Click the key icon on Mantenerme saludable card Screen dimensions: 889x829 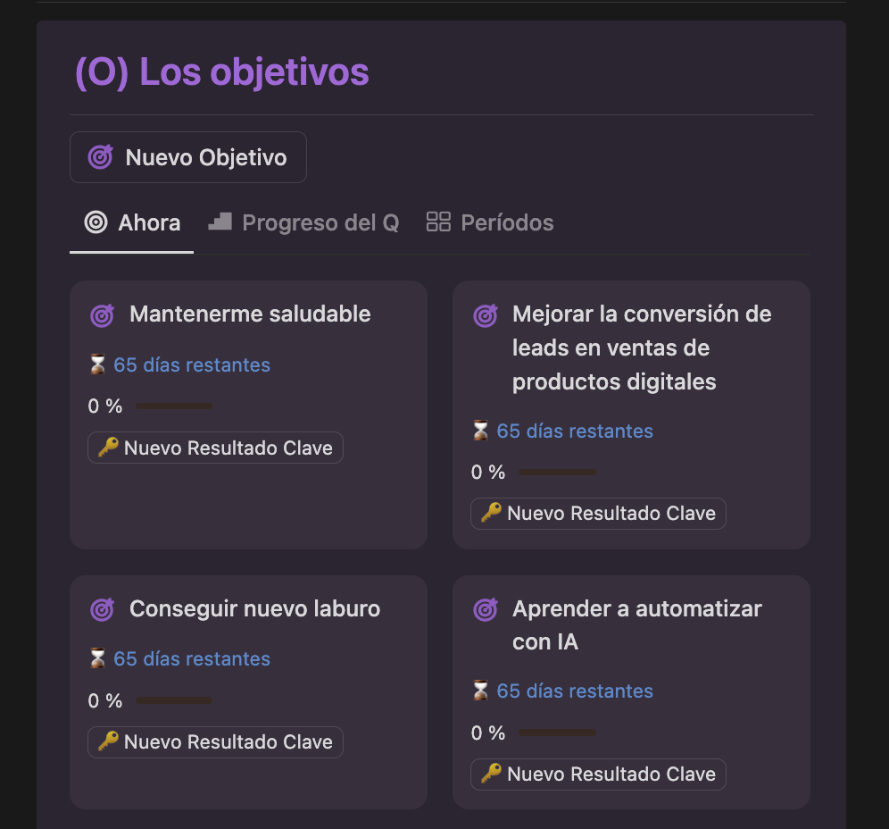tap(106, 447)
